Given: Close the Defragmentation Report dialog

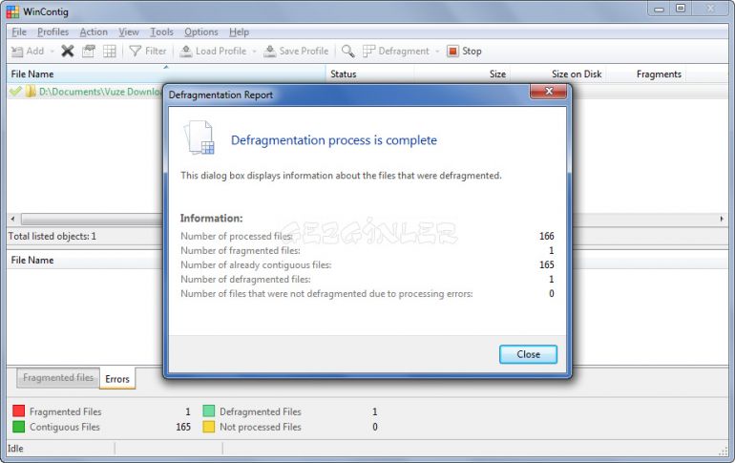Looking at the screenshot, I should pos(528,354).
